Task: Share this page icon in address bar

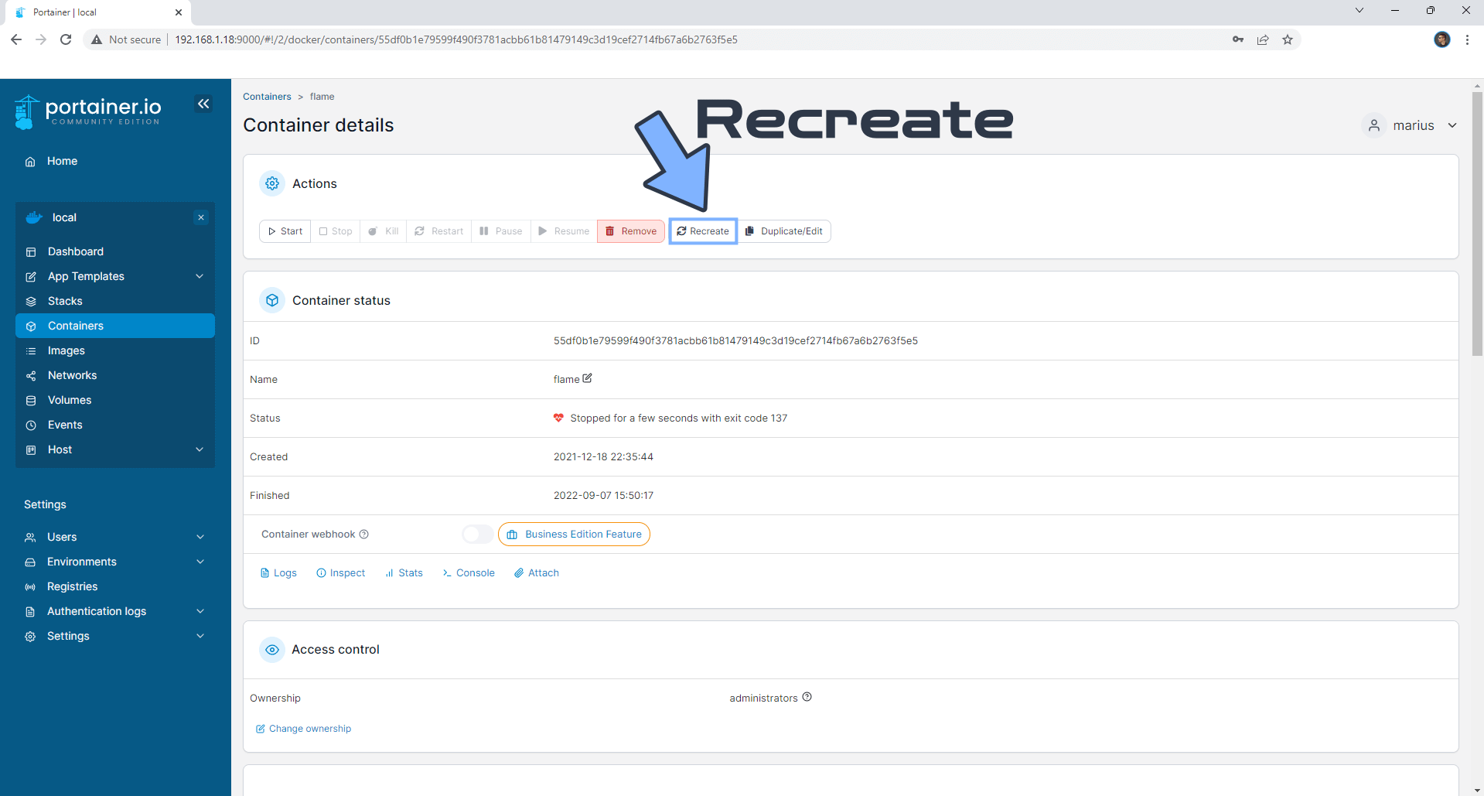Action: point(1263,39)
